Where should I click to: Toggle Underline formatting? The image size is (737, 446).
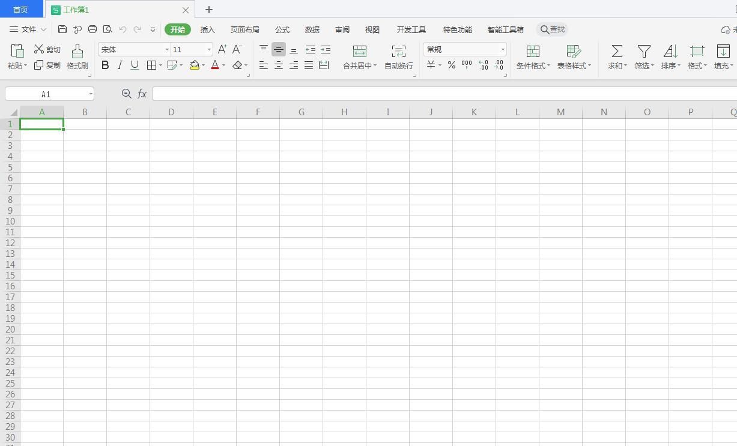(135, 65)
